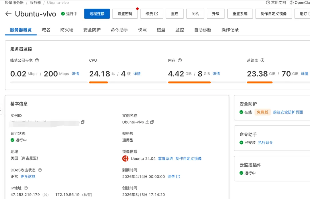This screenshot has width=310, height=199.
Task: Click the Ubuntu logo icon
Action: pos(125,159)
